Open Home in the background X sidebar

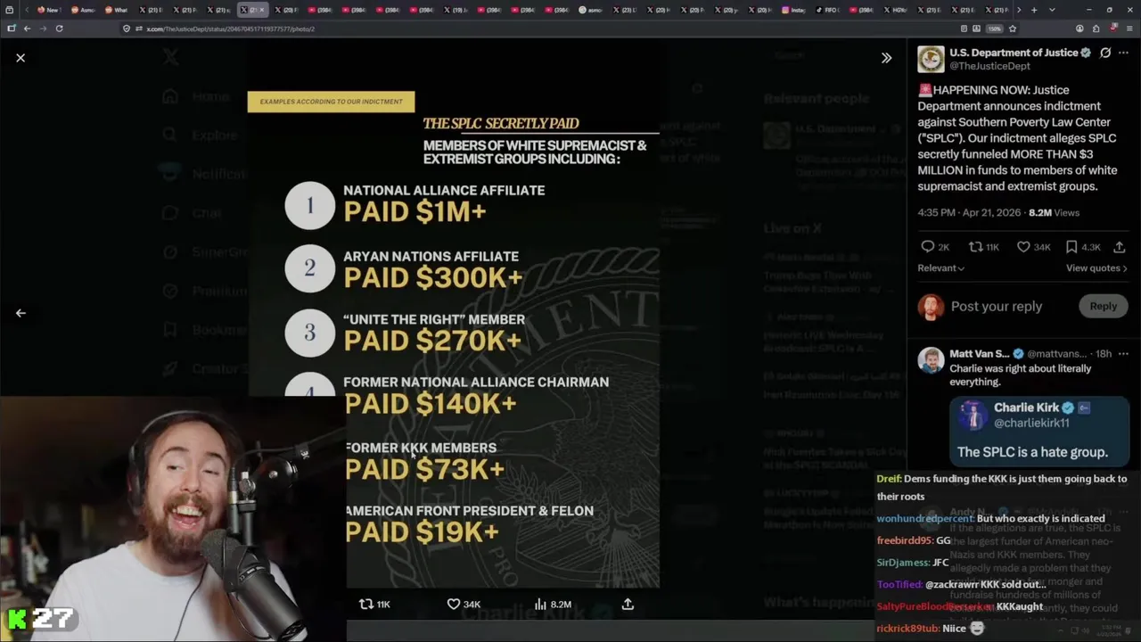pos(198,96)
